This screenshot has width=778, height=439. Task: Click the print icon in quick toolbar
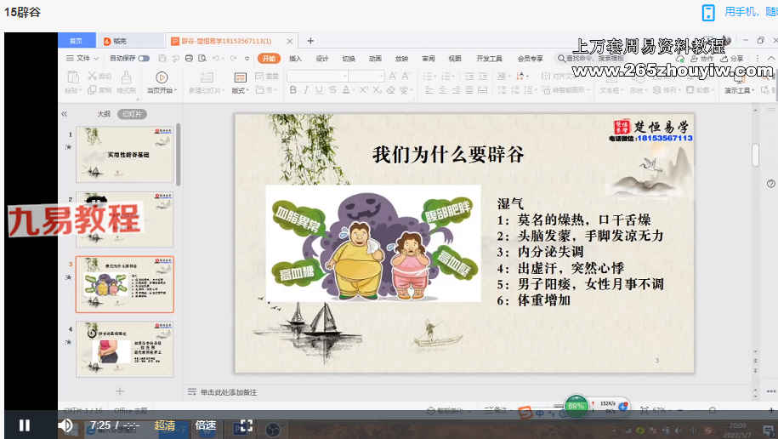(189, 58)
